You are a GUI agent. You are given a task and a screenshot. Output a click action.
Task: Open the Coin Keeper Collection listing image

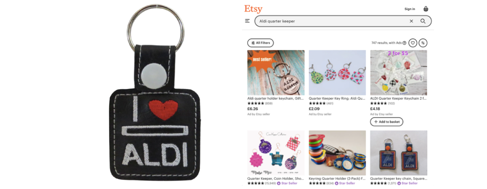(x=276, y=153)
